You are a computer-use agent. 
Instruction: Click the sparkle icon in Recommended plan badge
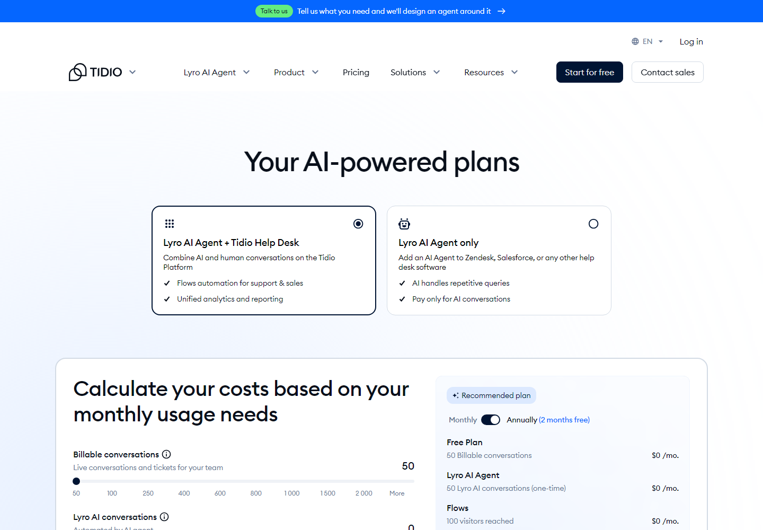[456, 395]
